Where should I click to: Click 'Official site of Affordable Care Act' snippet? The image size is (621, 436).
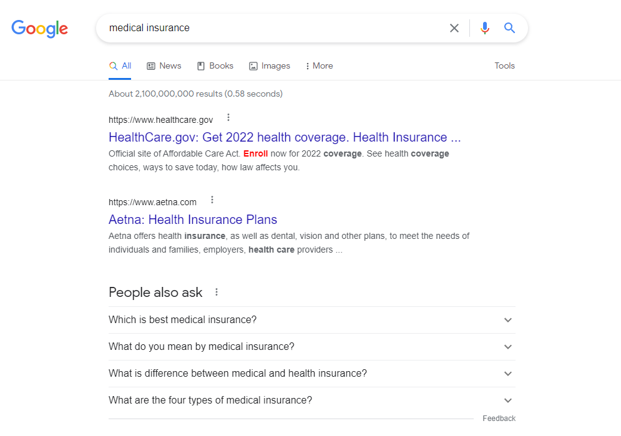point(279,160)
